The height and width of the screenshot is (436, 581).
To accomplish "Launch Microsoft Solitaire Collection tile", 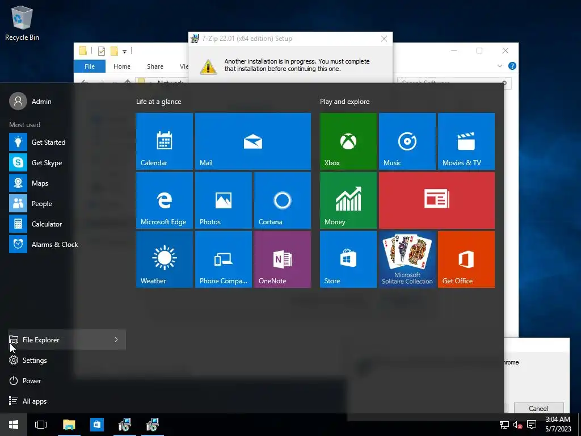I will tap(407, 259).
